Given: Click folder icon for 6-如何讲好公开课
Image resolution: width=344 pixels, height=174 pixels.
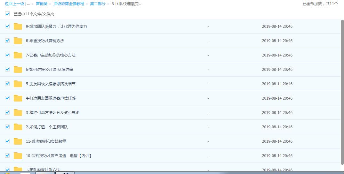Looking at the screenshot, I should point(18,70).
